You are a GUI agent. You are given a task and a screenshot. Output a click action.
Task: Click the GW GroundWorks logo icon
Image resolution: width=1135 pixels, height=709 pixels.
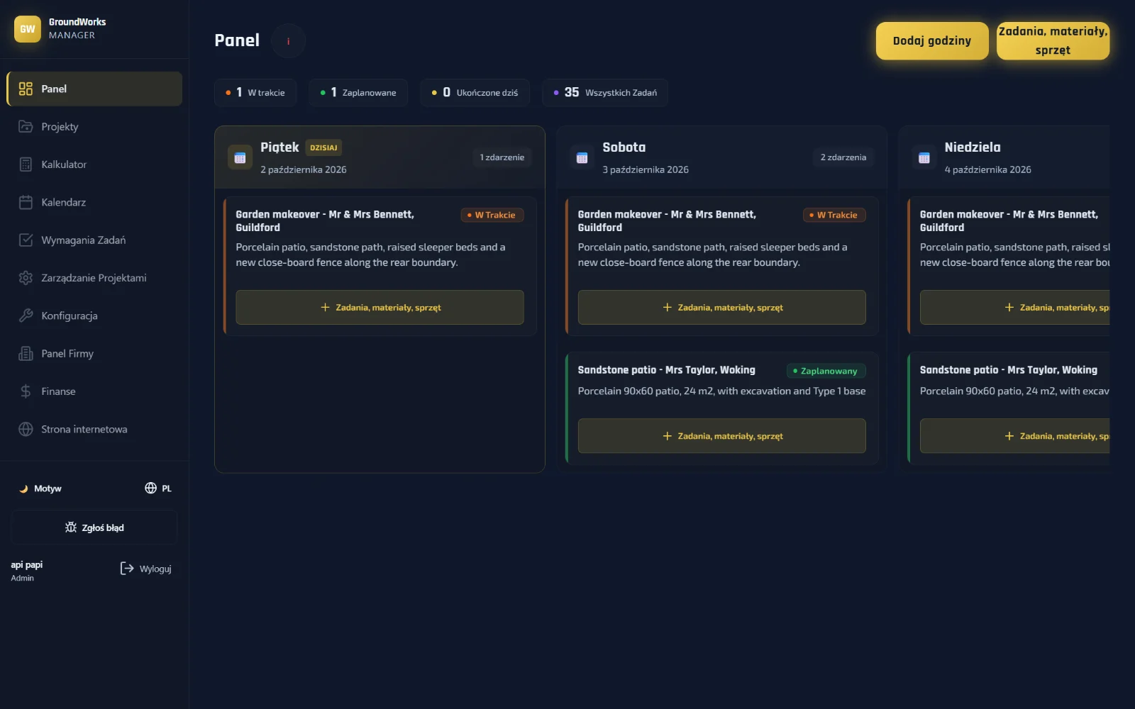click(x=28, y=29)
